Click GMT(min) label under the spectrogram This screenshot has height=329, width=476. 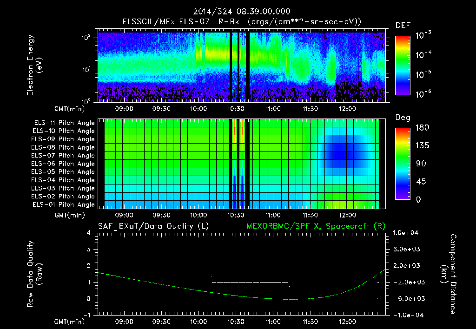[x=70, y=109]
